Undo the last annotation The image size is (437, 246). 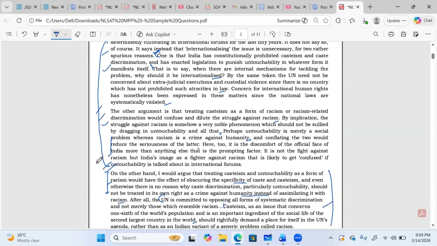tap(24, 34)
